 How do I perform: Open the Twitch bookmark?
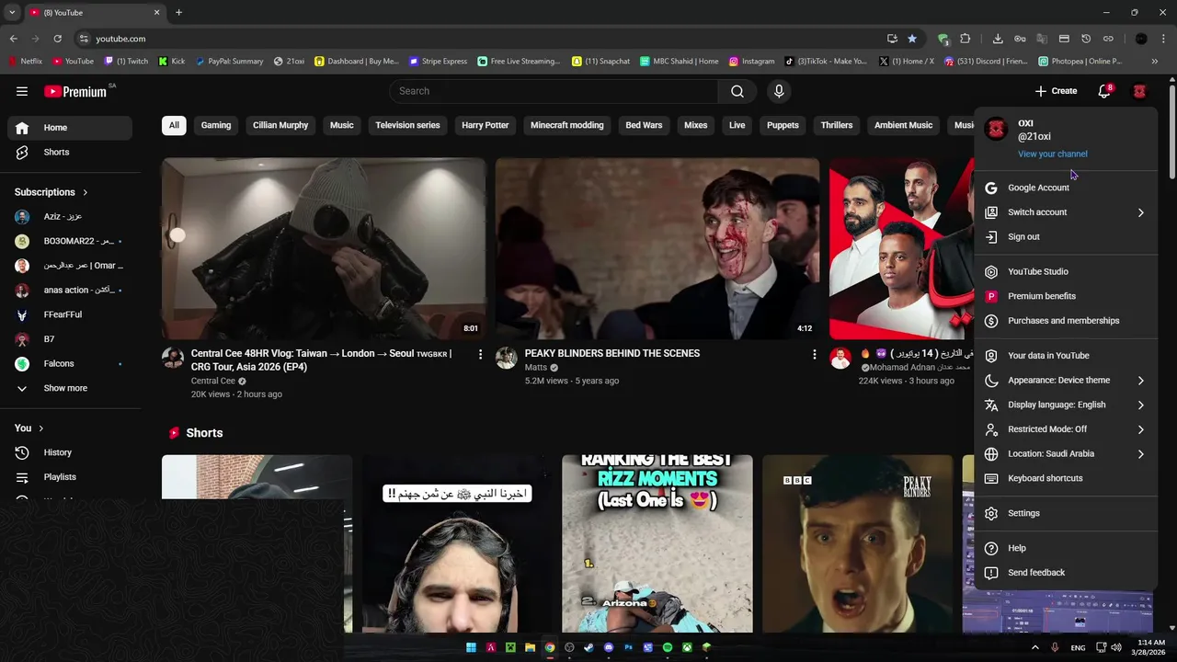[x=126, y=62]
